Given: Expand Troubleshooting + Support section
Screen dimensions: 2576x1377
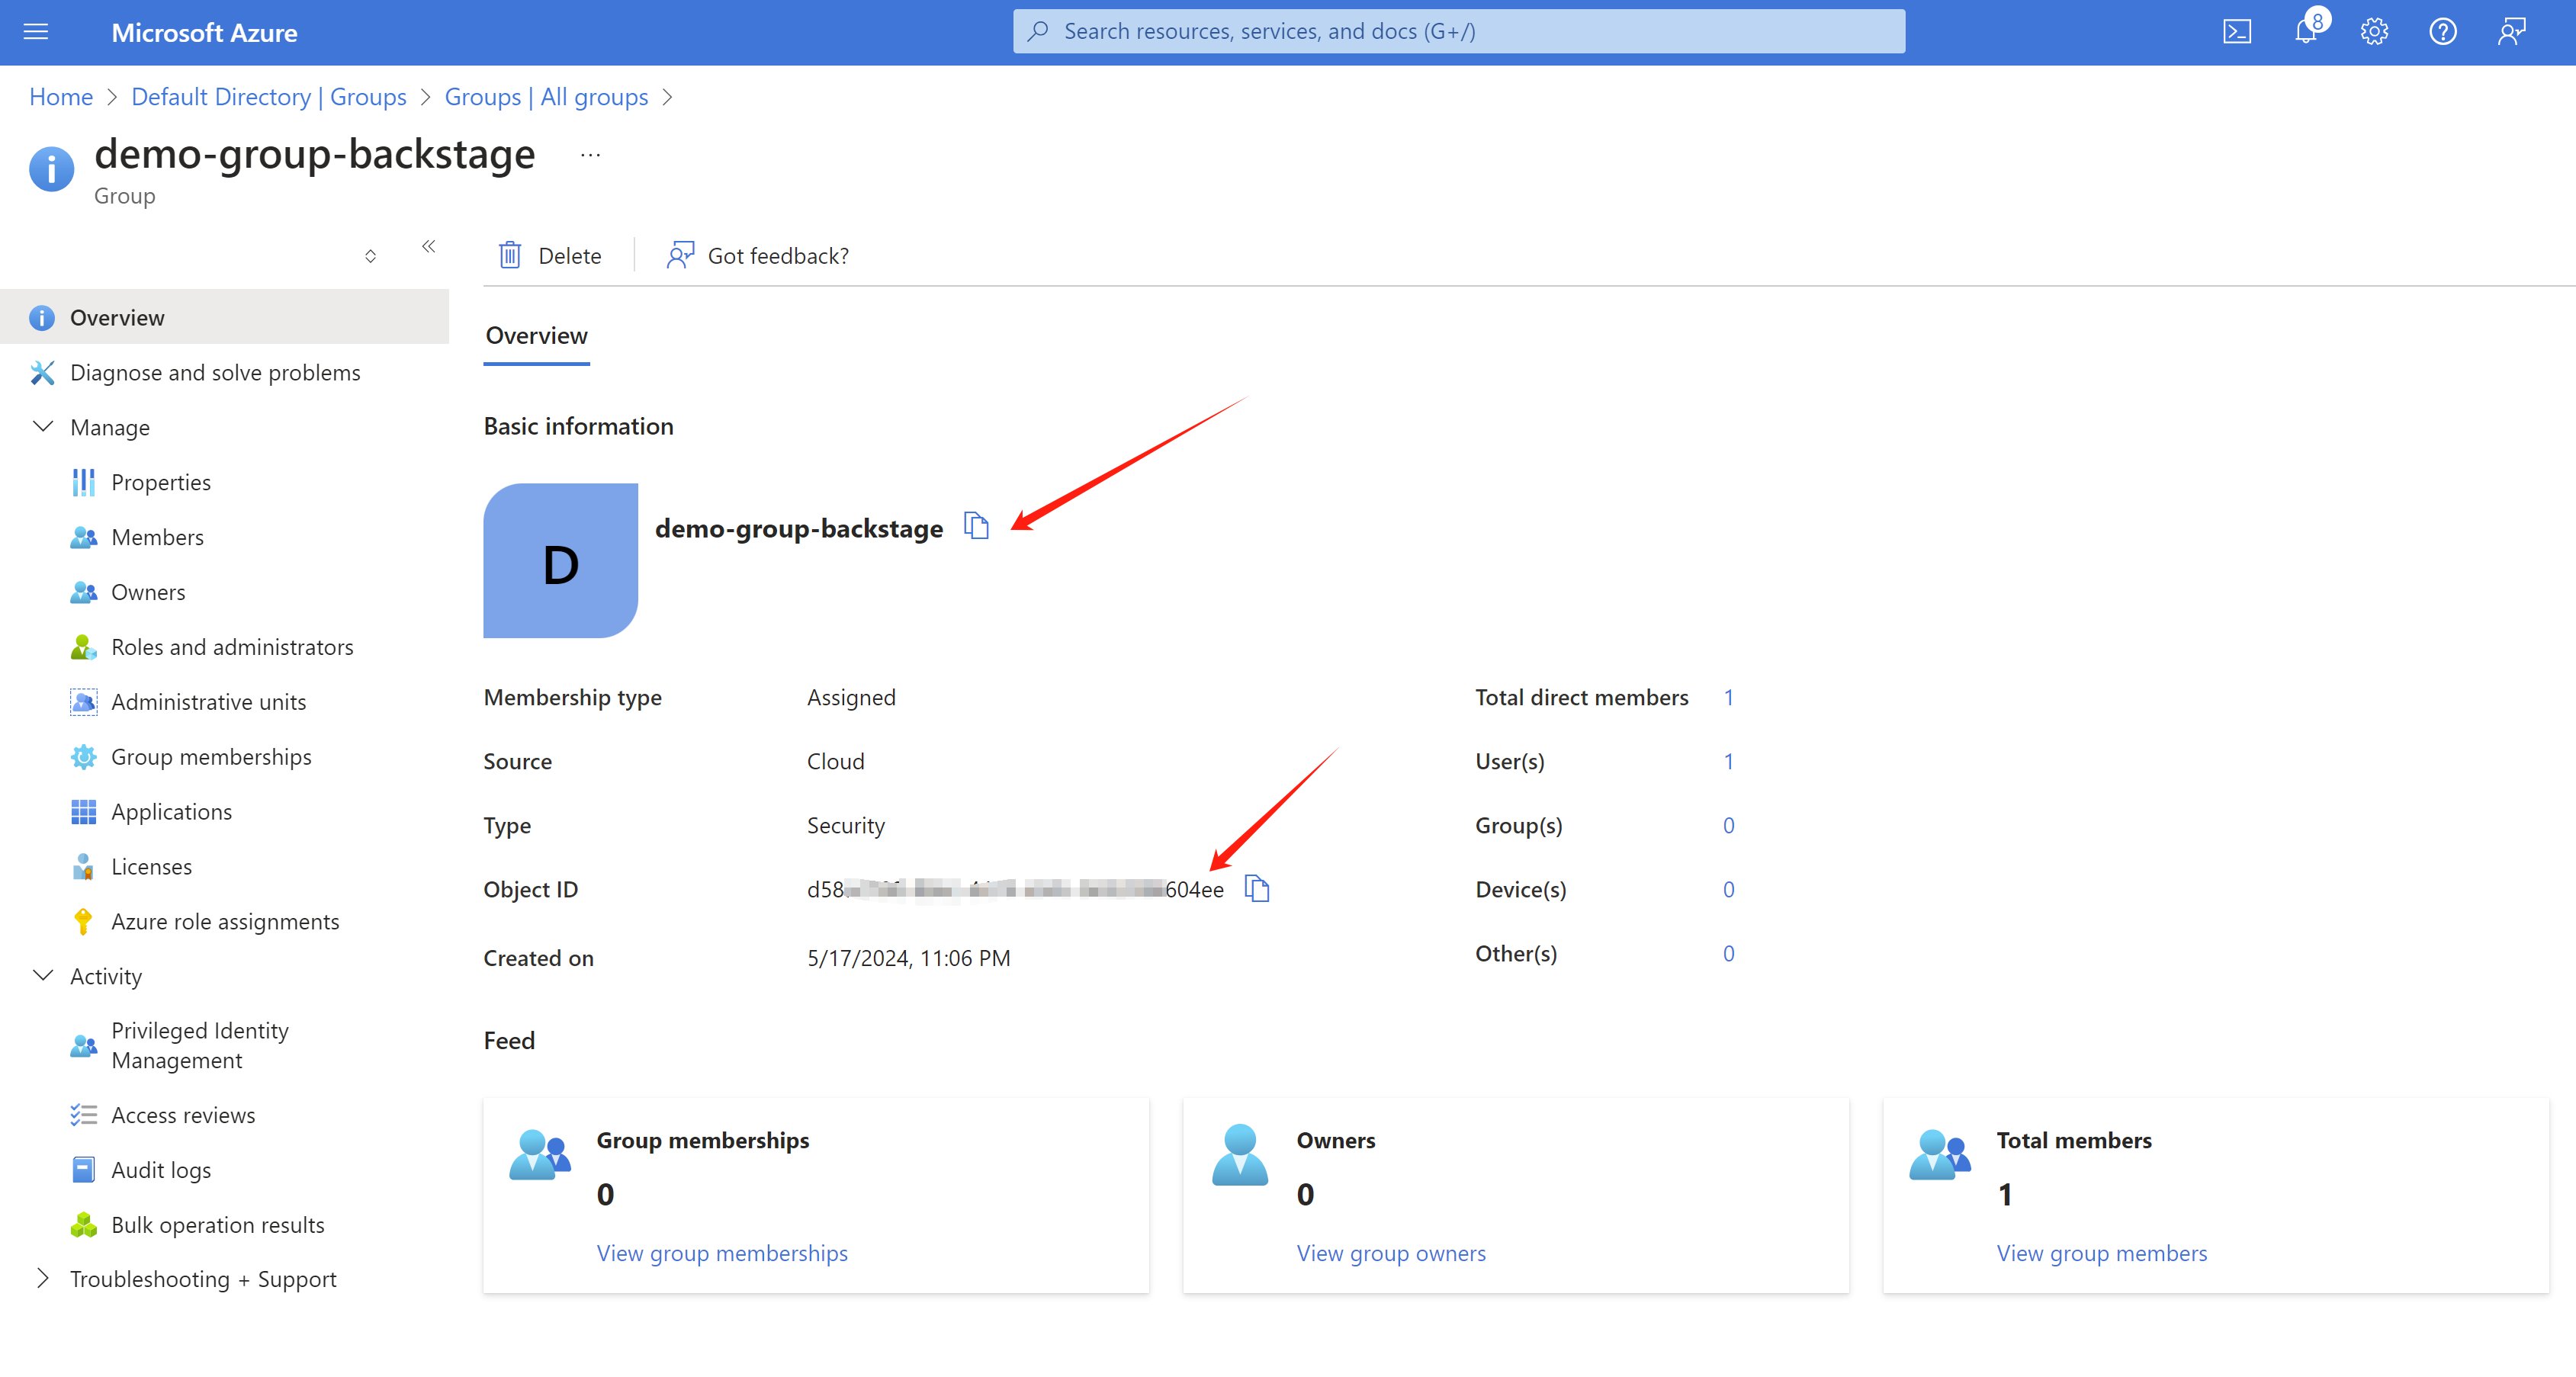Looking at the screenshot, I should pos(43,1278).
